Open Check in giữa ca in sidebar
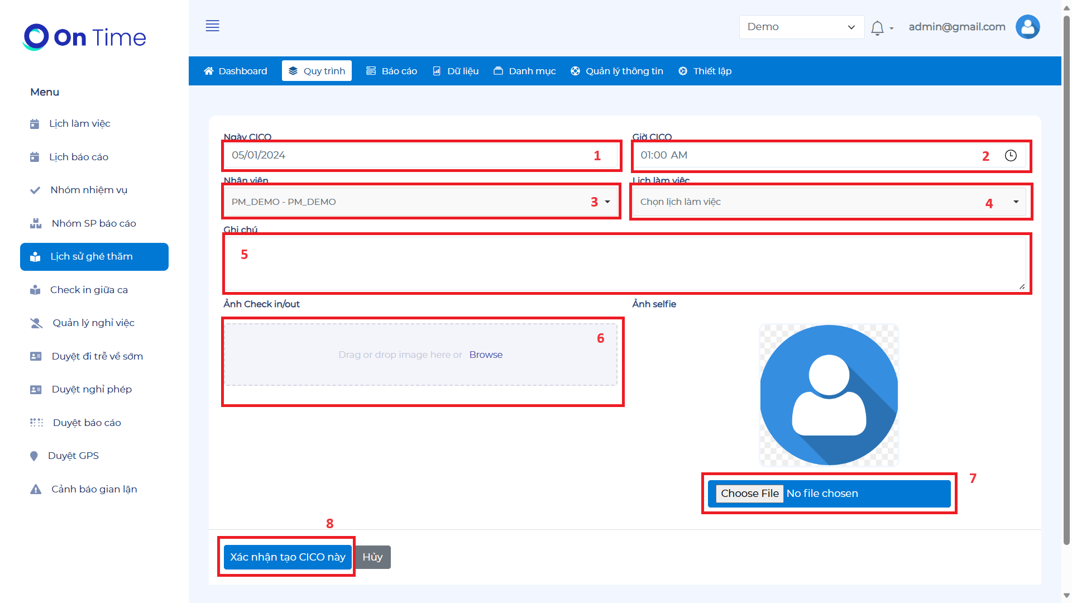Screen dimensions: 1072x603 tap(89, 290)
